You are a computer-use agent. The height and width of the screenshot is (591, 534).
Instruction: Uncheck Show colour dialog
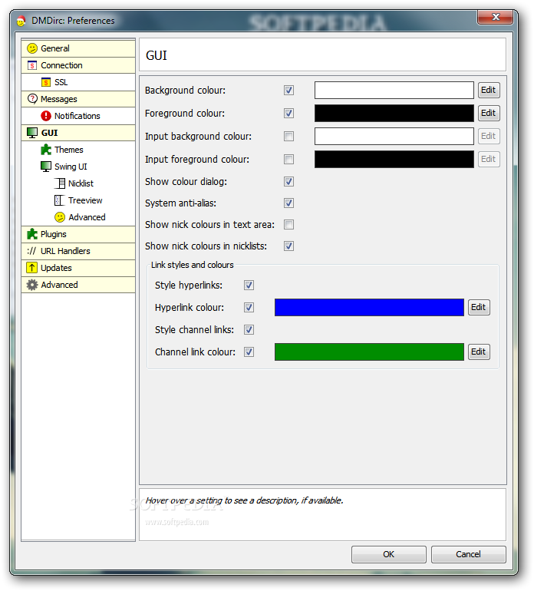coord(288,182)
